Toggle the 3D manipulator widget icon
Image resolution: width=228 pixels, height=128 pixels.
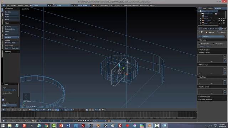[x=56, y=110]
